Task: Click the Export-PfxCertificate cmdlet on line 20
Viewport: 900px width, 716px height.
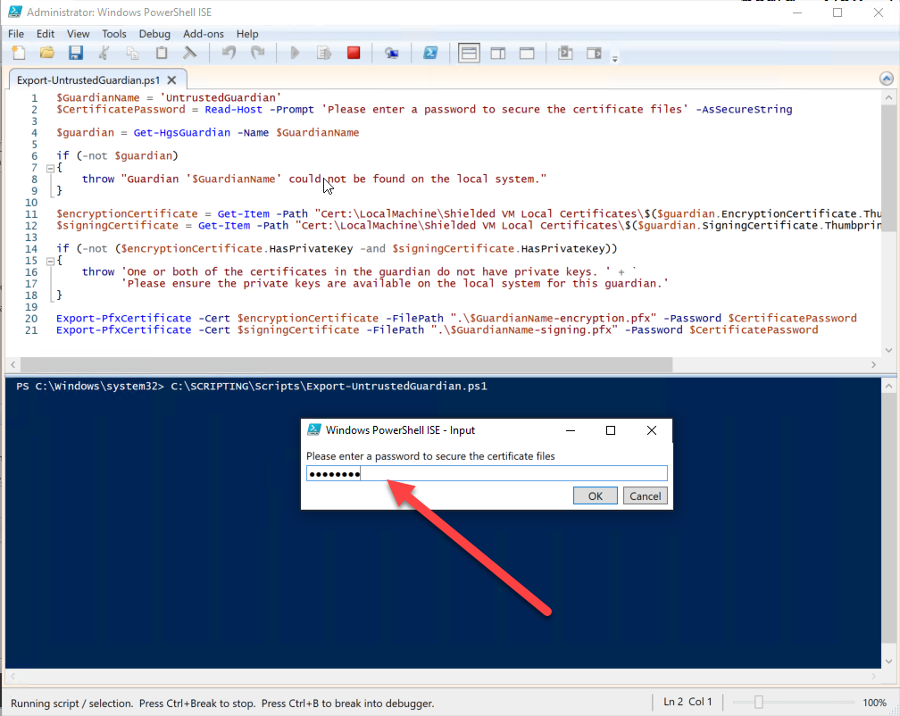Action: click(x=123, y=319)
